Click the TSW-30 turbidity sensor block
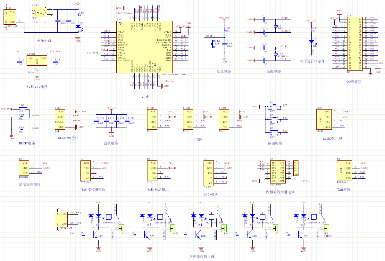This screenshot has width=385, height=261. 86,170
